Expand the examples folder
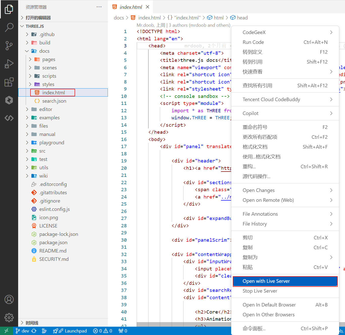The image size is (345, 335). tap(63, 118)
